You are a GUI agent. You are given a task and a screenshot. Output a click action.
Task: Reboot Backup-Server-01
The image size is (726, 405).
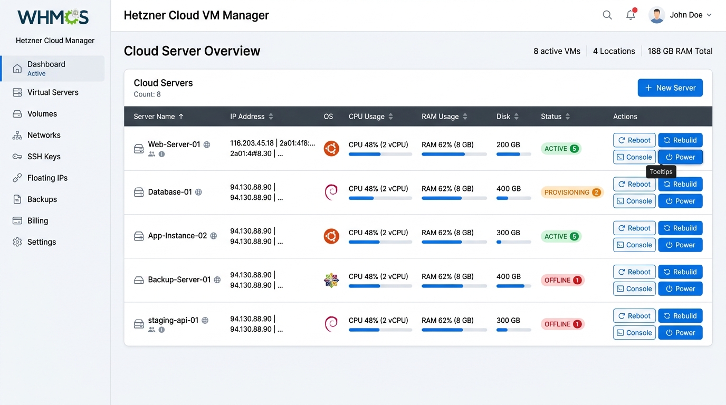[634, 272]
